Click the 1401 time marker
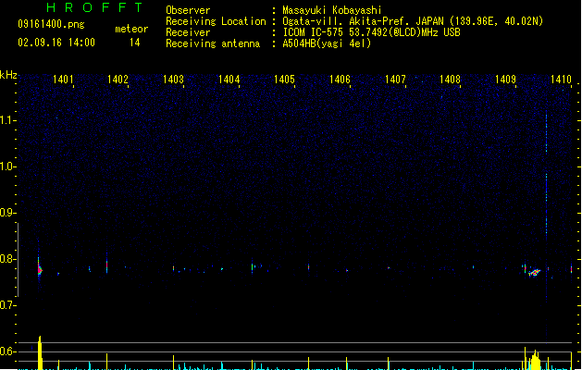The height and width of the screenshot is (370, 582). (63, 80)
